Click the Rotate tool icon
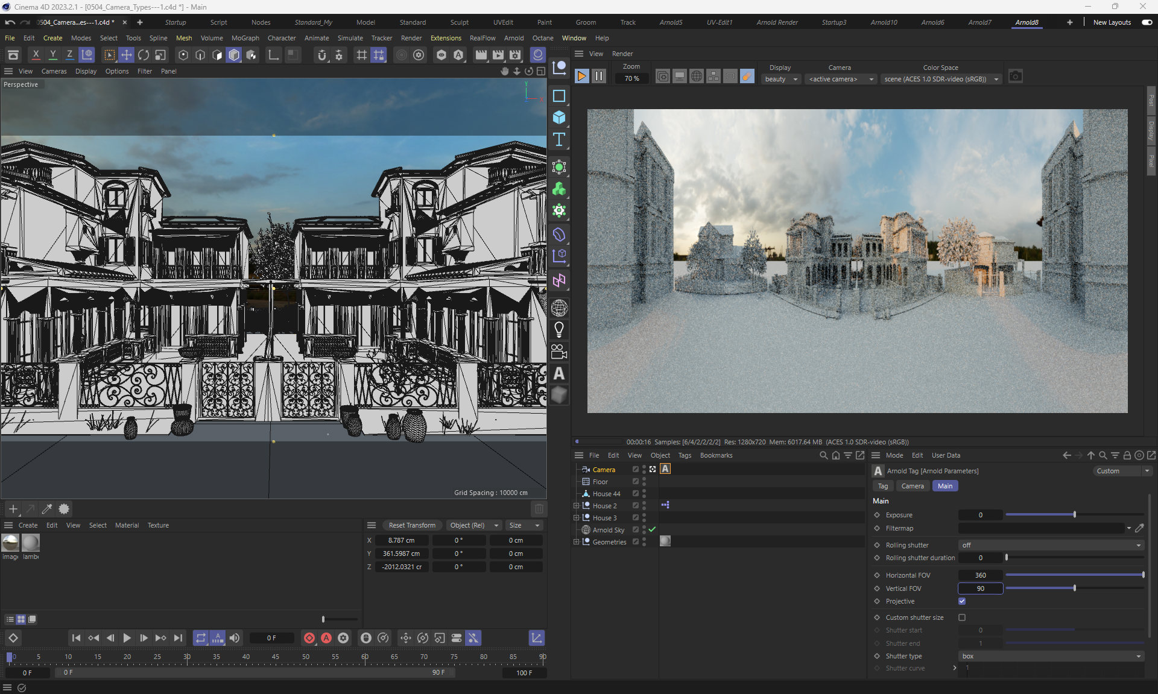This screenshot has width=1158, height=694. 144,55
